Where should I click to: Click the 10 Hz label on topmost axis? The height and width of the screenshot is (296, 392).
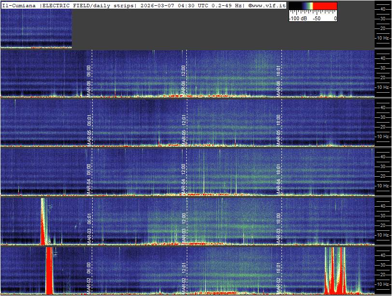pos(383,38)
